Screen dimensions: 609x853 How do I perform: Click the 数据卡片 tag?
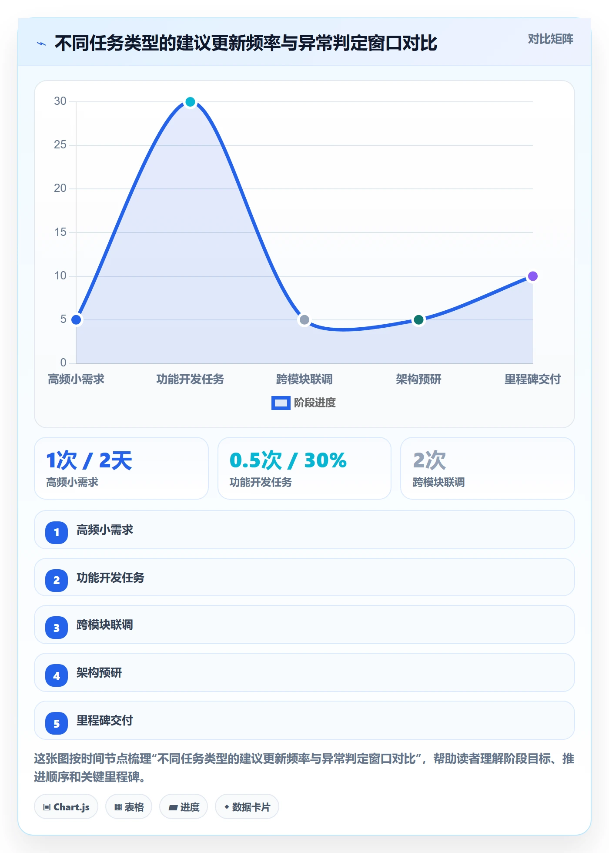[247, 807]
